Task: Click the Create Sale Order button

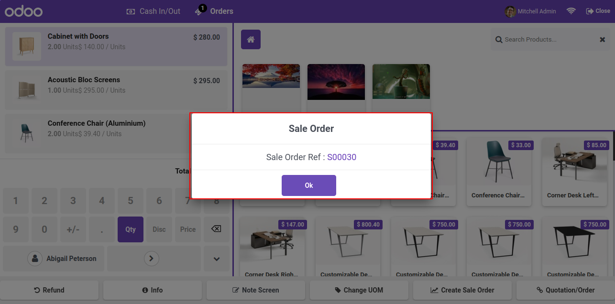Action: point(462,290)
